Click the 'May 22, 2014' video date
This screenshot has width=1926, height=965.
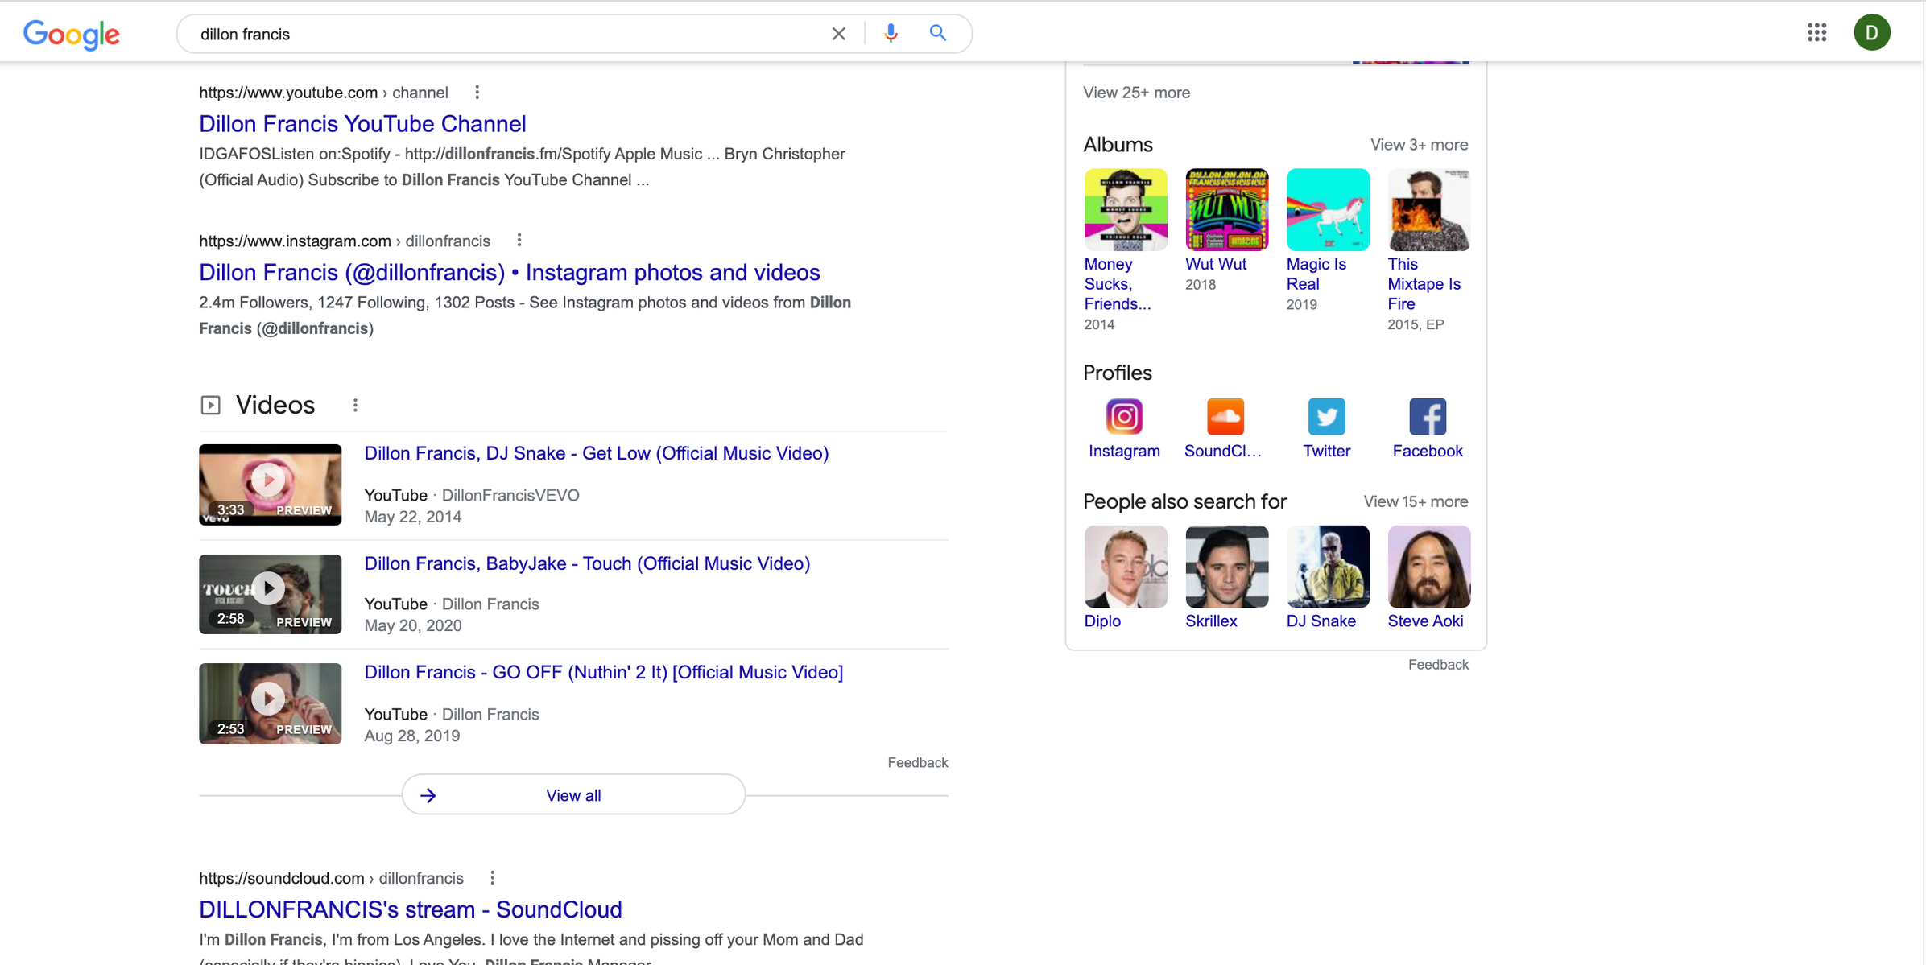tap(412, 517)
